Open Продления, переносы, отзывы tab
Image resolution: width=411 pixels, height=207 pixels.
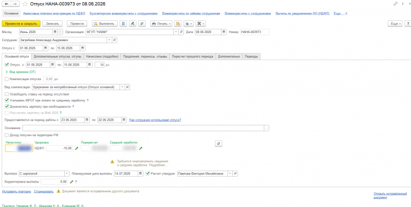145,57
